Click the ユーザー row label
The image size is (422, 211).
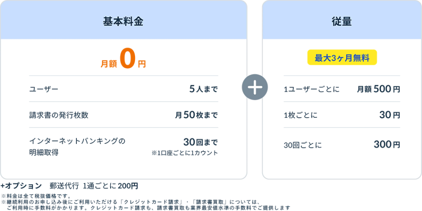[x=44, y=89]
